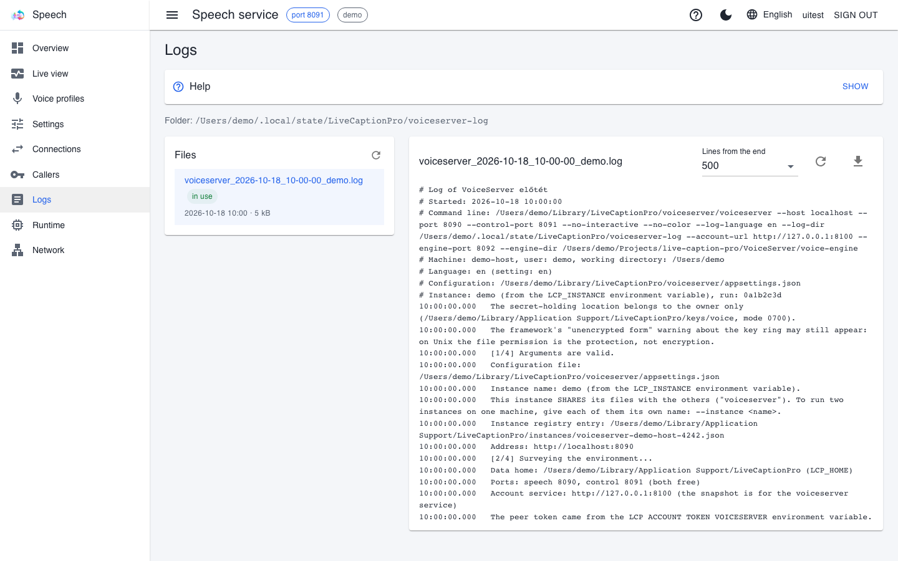The height and width of the screenshot is (561, 898).
Task: Click the Settings sliders icon
Action: coord(17,124)
